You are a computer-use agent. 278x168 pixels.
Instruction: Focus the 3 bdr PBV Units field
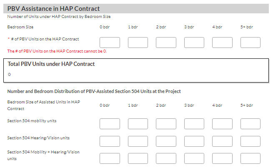tap(194, 43)
